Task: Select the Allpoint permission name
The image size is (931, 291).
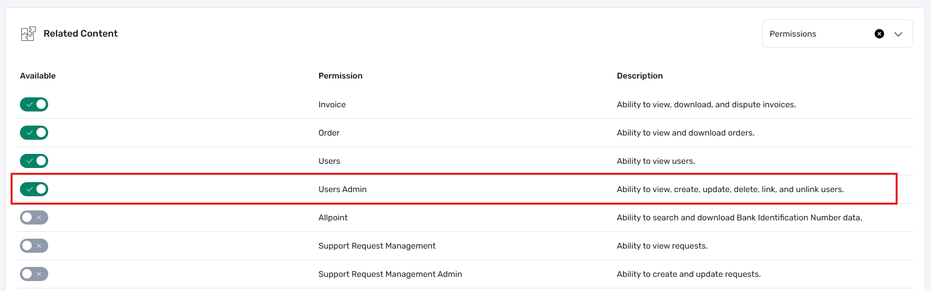Action: click(x=333, y=218)
